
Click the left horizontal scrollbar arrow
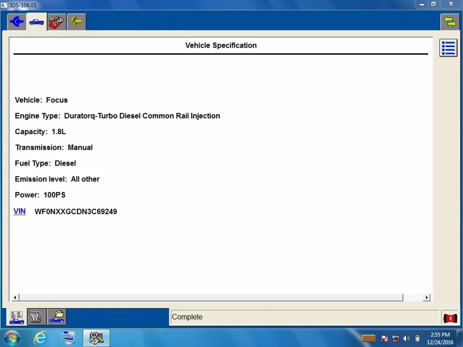tap(14, 297)
